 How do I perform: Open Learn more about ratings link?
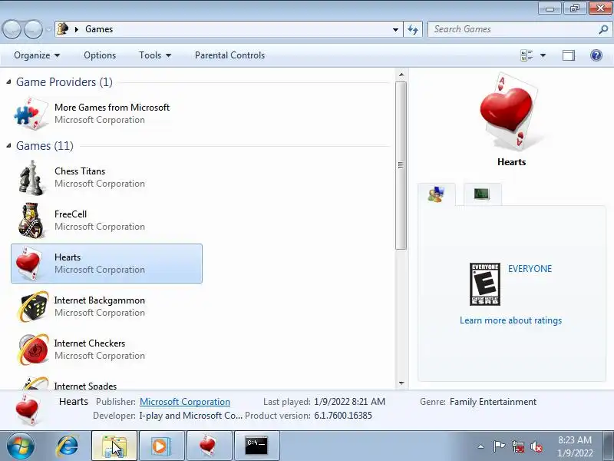[510, 320]
